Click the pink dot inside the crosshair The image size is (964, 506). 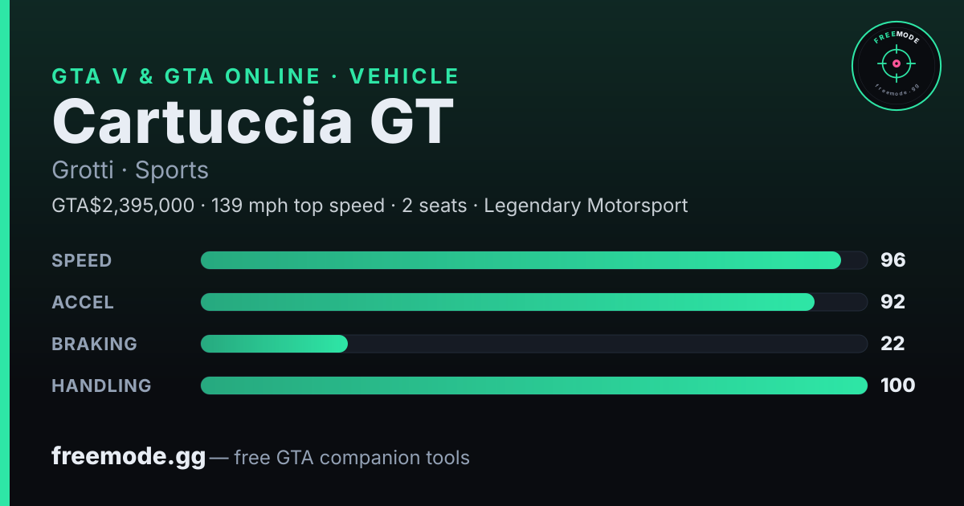896,63
